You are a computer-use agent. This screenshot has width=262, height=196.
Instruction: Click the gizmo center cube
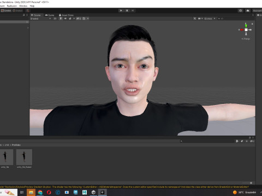pyautogui.click(x=246, y=29)
